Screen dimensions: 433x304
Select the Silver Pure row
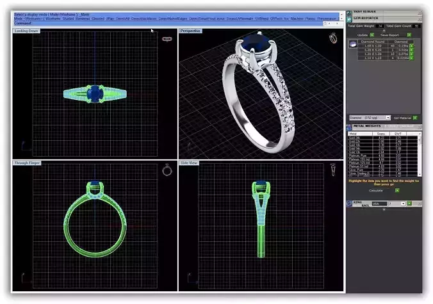pos(383,170)
